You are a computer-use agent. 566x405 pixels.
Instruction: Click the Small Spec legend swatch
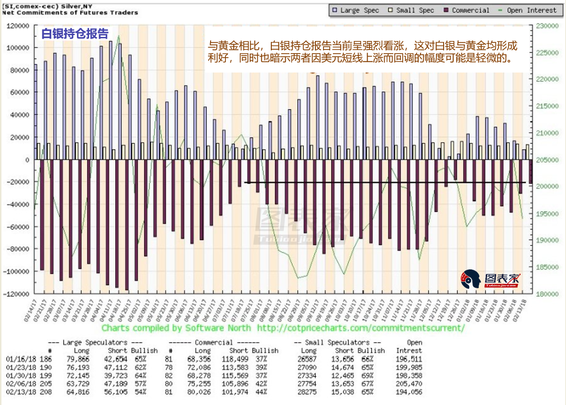tap(390, 10)
